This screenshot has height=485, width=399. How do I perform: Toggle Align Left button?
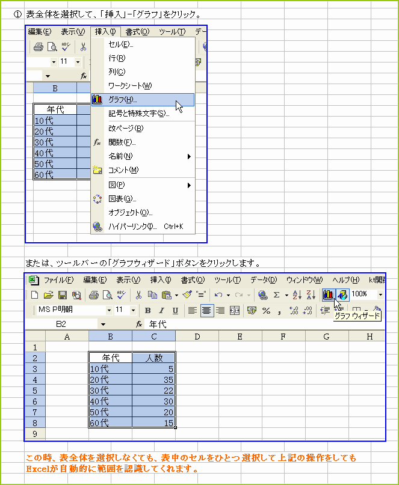click(193, 310)
